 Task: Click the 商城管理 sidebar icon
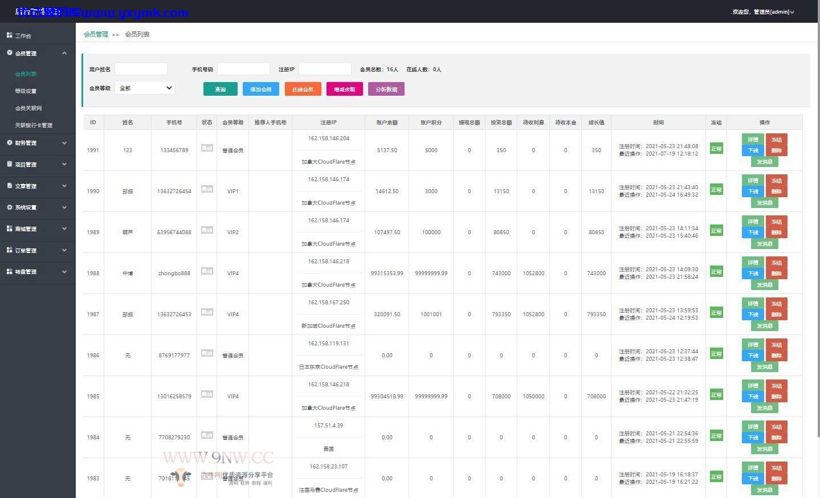coord(9,228)
